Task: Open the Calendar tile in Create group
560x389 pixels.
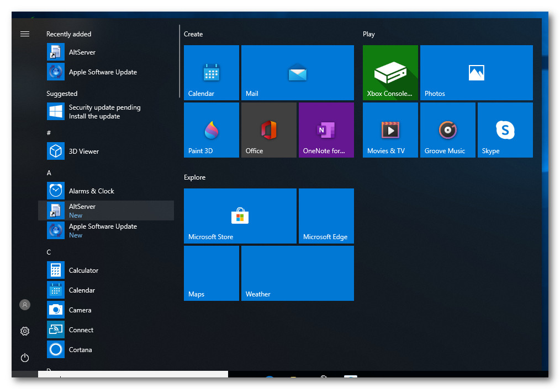Action: (211, 73)
